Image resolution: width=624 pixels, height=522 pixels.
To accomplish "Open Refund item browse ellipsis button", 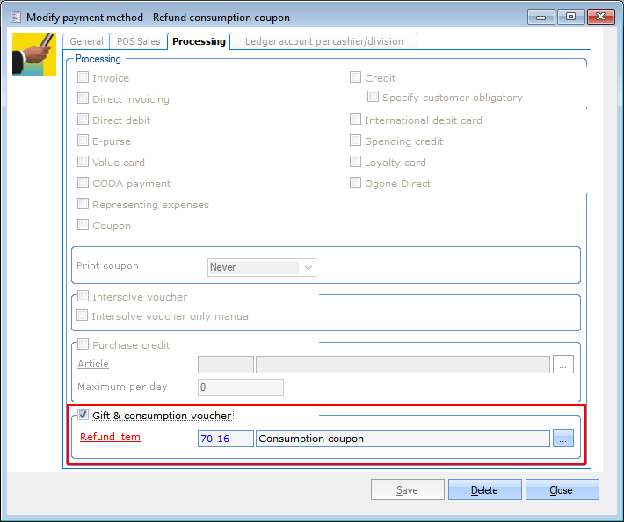I will (x=563, y=439).
